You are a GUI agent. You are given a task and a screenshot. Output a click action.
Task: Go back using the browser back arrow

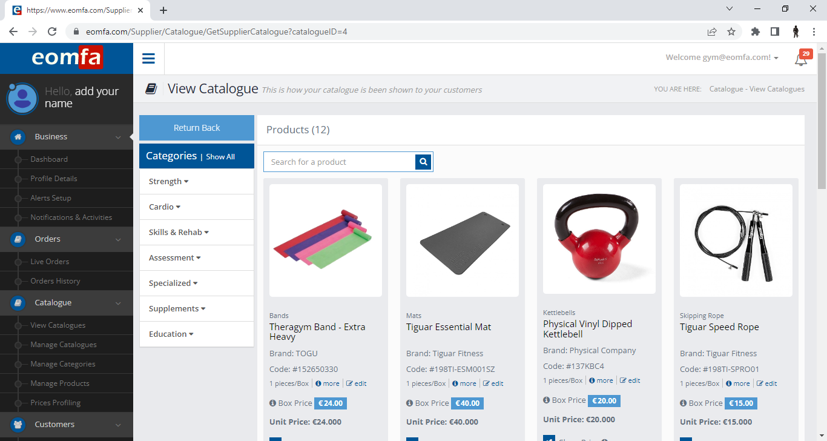pos(13,31)
